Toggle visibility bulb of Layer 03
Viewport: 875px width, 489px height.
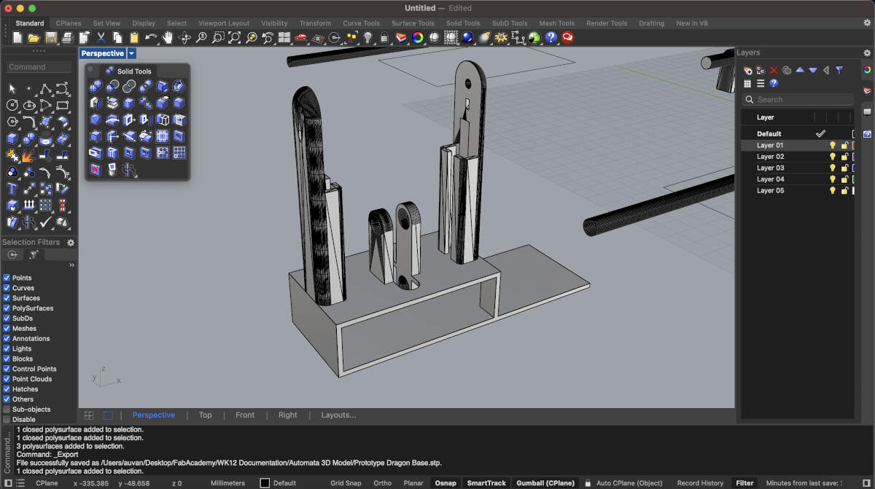(x=832, y=168)
